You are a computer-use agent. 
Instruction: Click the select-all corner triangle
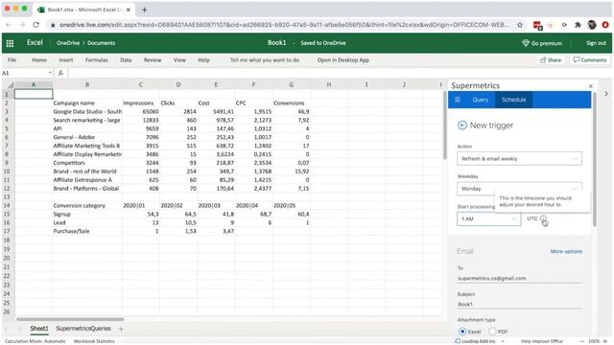pyautogui.click(x=11, y=85)
